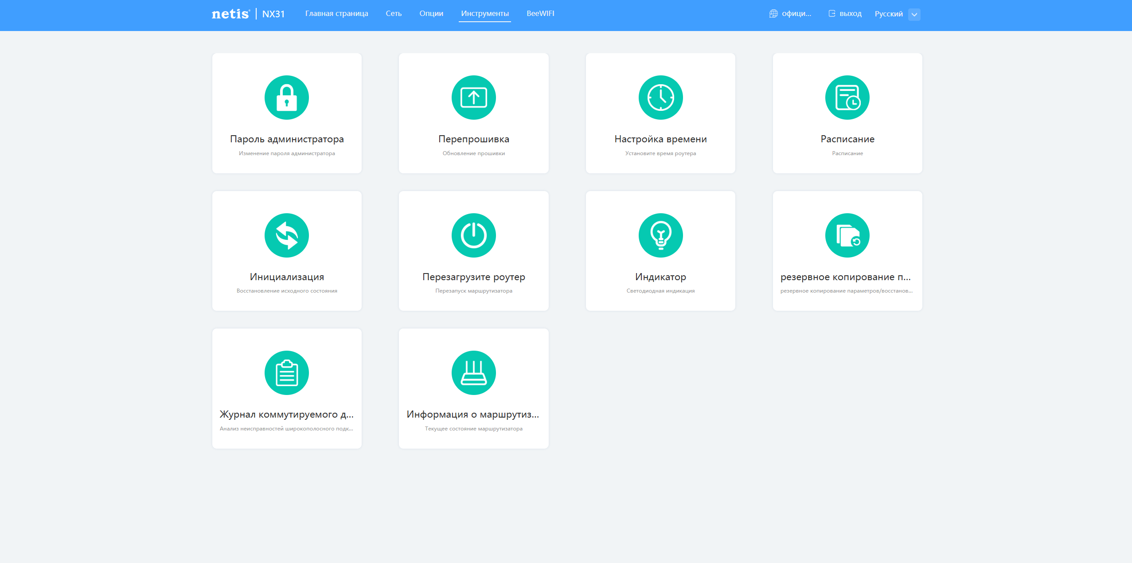
Task: Click the admin password lock icon
Action: 287,98
